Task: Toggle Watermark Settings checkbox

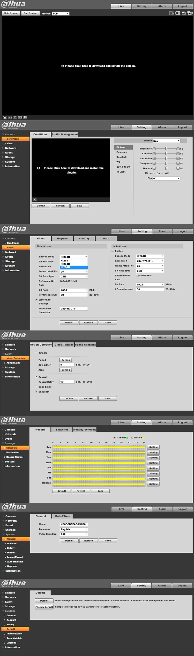Action: (x=36, y=300)
